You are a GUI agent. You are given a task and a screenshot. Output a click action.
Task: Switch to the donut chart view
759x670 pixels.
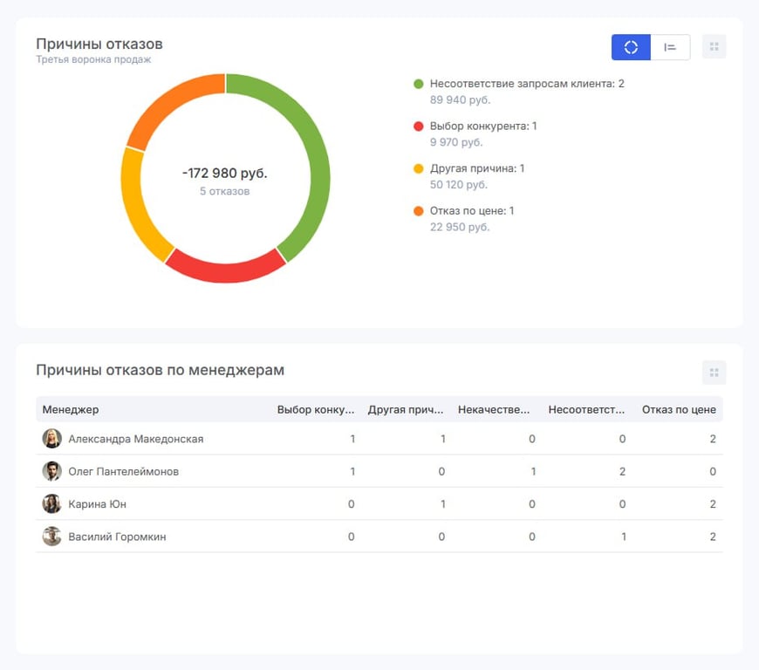[631, 47]
